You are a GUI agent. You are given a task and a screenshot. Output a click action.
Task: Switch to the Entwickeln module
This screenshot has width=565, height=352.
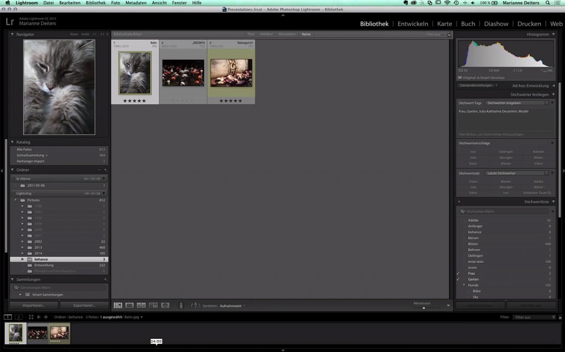pos(412,23)
